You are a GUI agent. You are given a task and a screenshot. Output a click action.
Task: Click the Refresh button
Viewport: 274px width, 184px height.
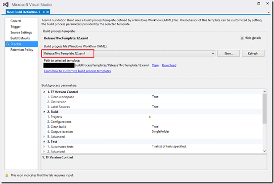253,53
